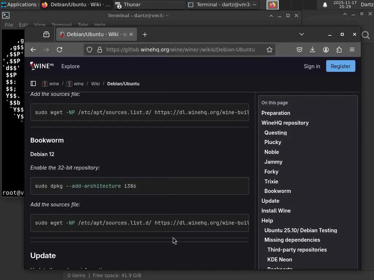374x280 pixels.
Task: Jump to Questing in page contents
Action: pos(275,133)
